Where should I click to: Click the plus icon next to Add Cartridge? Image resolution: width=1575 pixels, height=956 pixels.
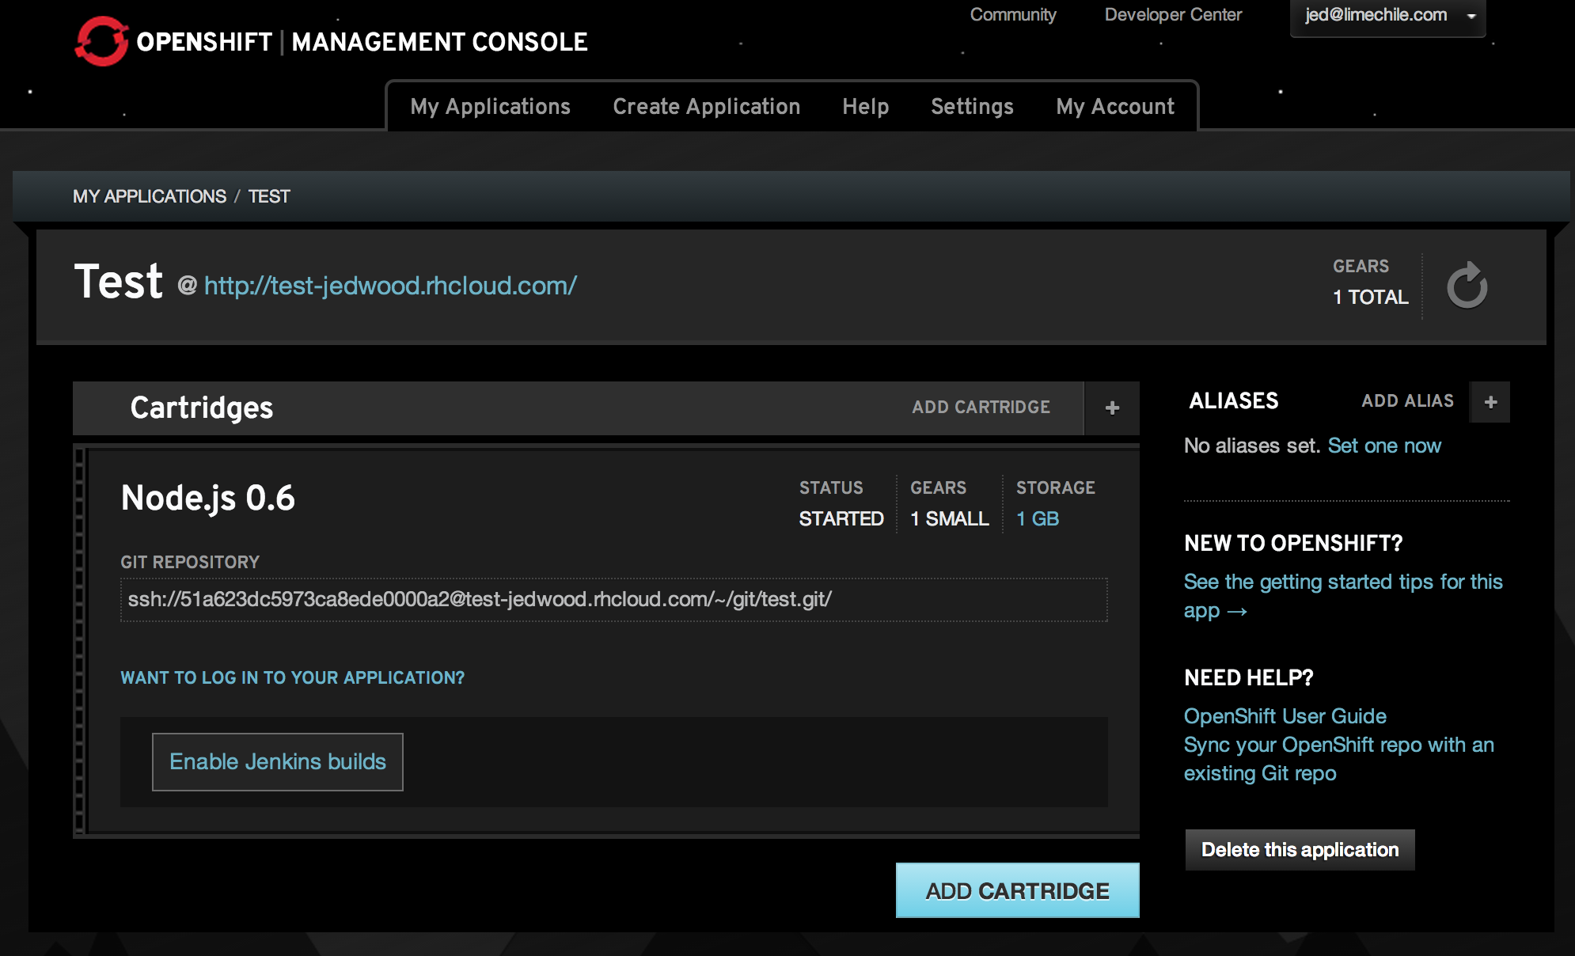(x=1111, y=408)
